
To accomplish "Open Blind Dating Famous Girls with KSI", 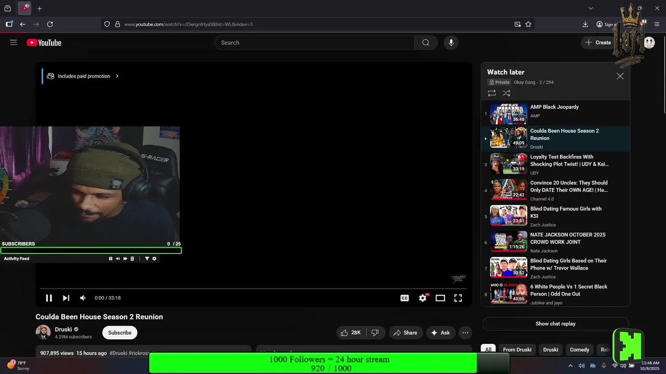I will (x=555, y=216).
